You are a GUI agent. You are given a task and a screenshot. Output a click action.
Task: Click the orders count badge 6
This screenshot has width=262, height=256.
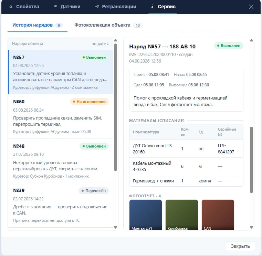[x=59, y=25]
